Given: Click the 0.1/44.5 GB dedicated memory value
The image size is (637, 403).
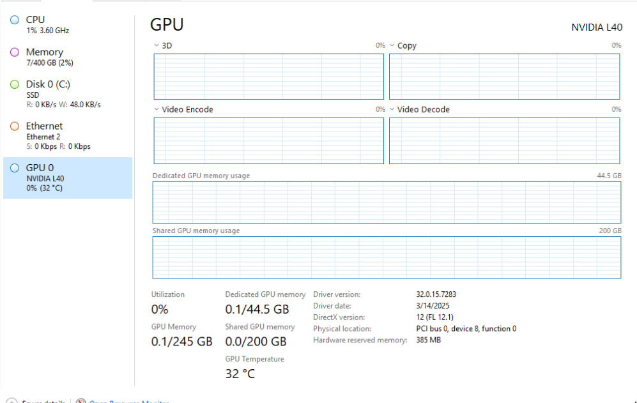Looking at the screenshot, I should [257, 310].
